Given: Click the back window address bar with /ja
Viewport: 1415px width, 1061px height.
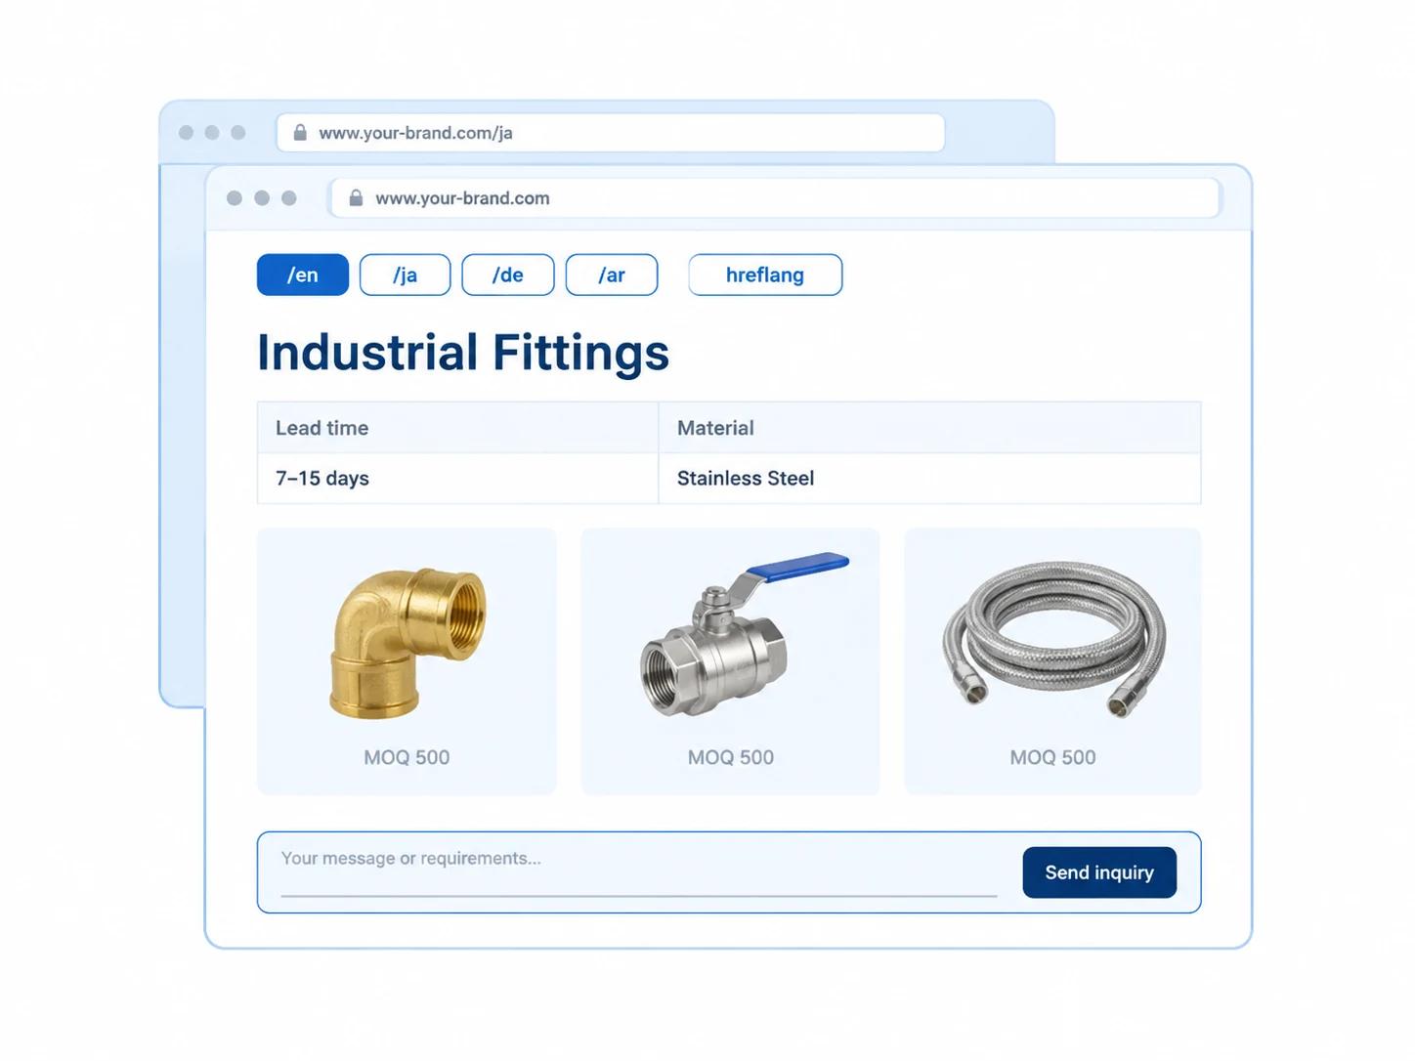Looking at the screenshot, I should [611, 133].
